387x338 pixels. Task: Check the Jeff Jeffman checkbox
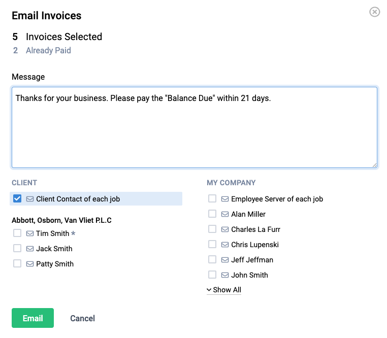coord(212,259)
